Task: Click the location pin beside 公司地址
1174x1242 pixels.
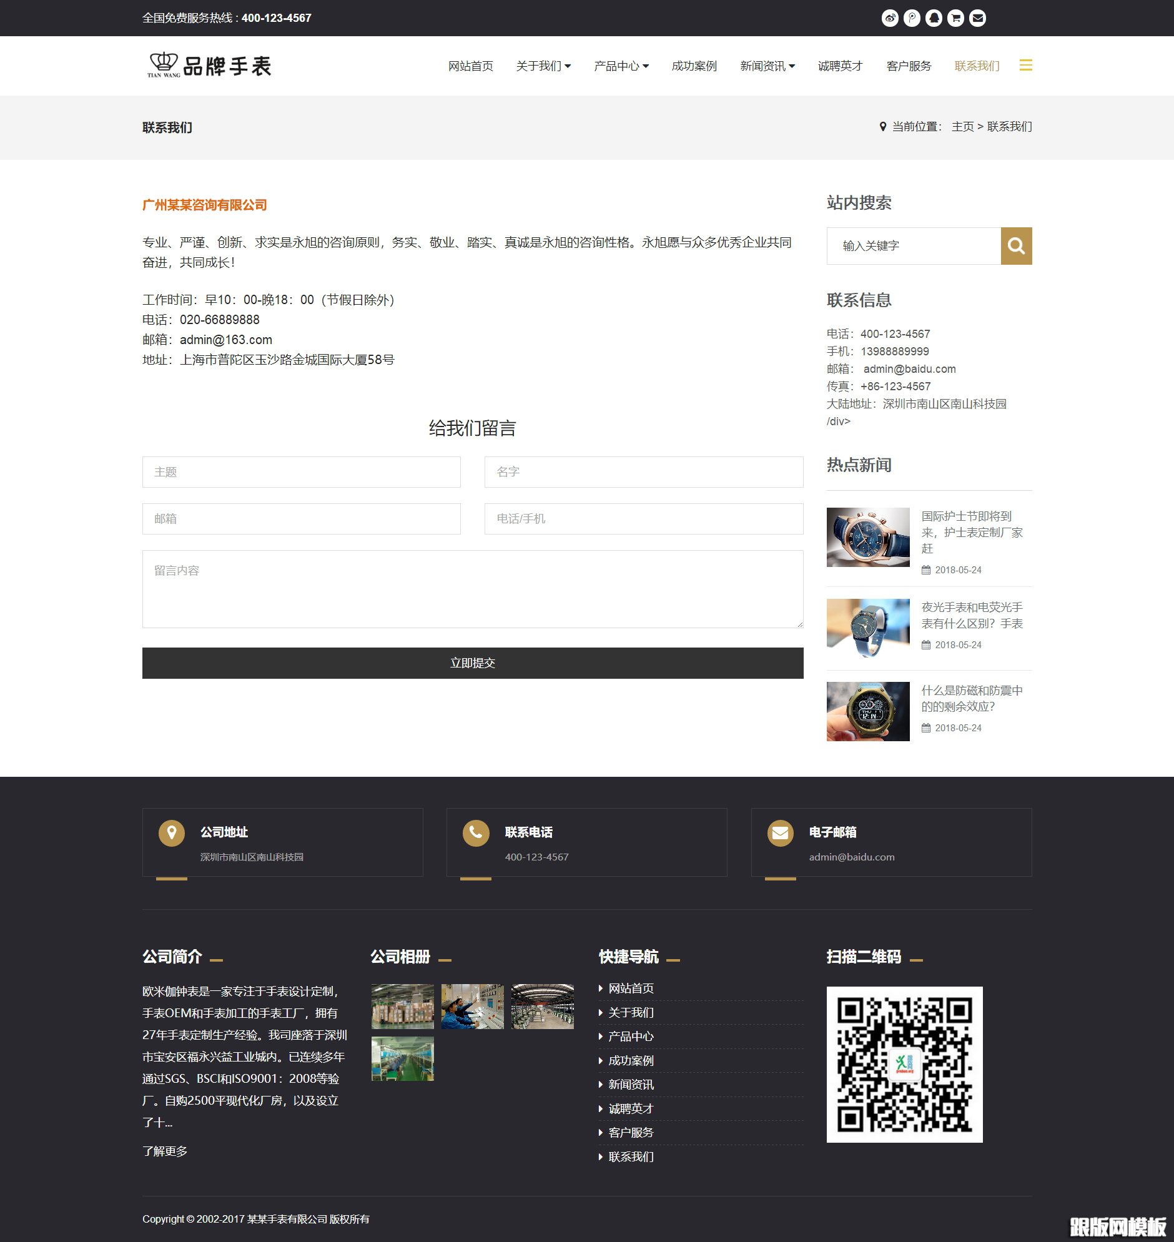Action: tap(171, 833)
